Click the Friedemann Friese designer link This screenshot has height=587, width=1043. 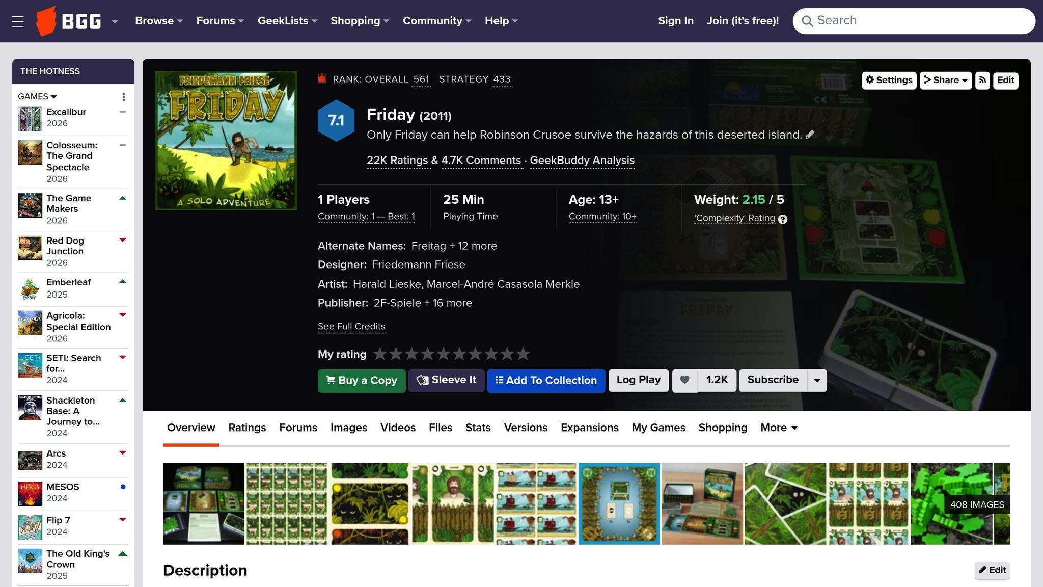click(418, 265)
